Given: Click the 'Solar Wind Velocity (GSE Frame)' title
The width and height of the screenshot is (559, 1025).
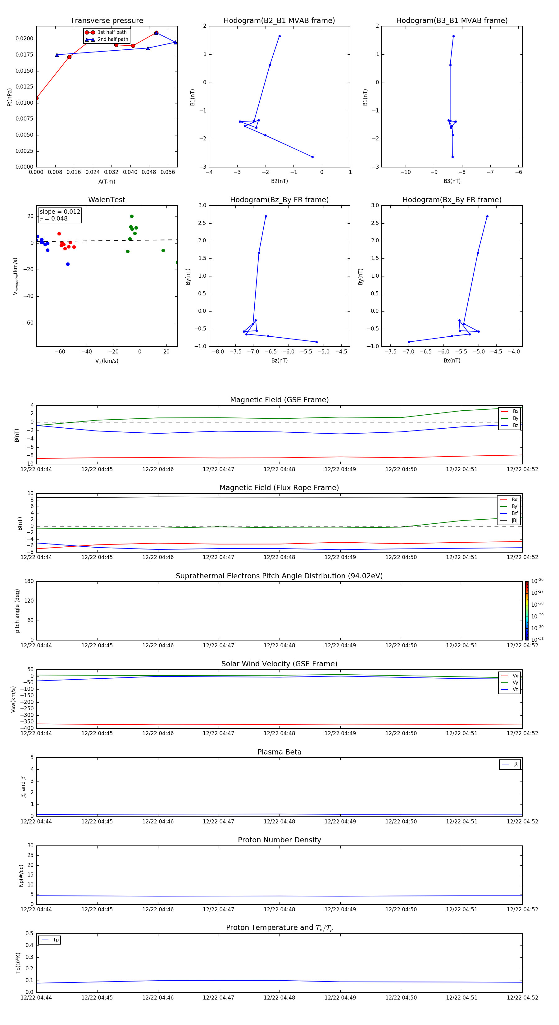Looking at the screenshot, I should point(279,664).
